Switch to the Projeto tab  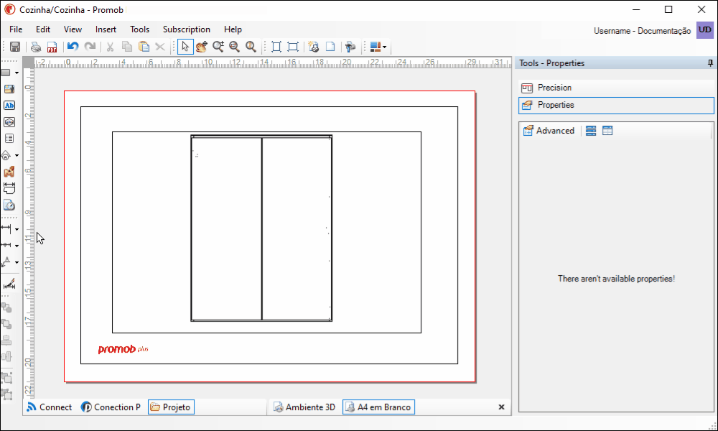(172, 407)
